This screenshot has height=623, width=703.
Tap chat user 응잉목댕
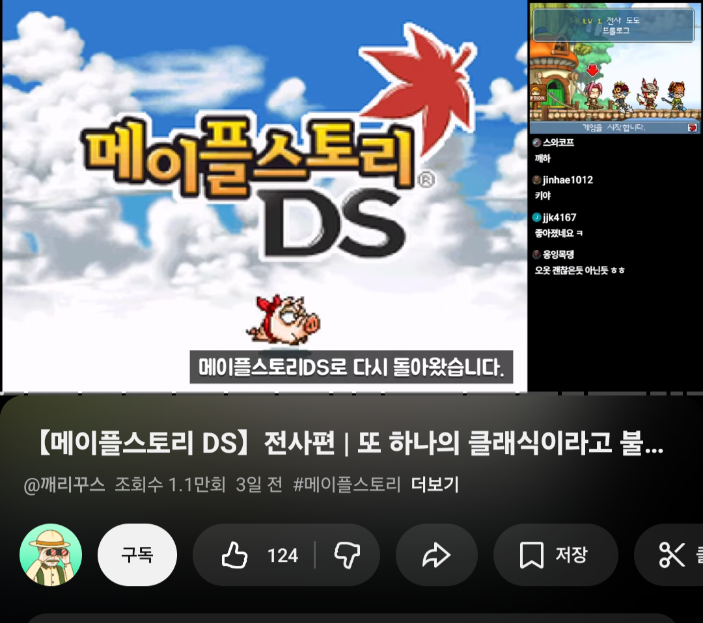point(558,254)
